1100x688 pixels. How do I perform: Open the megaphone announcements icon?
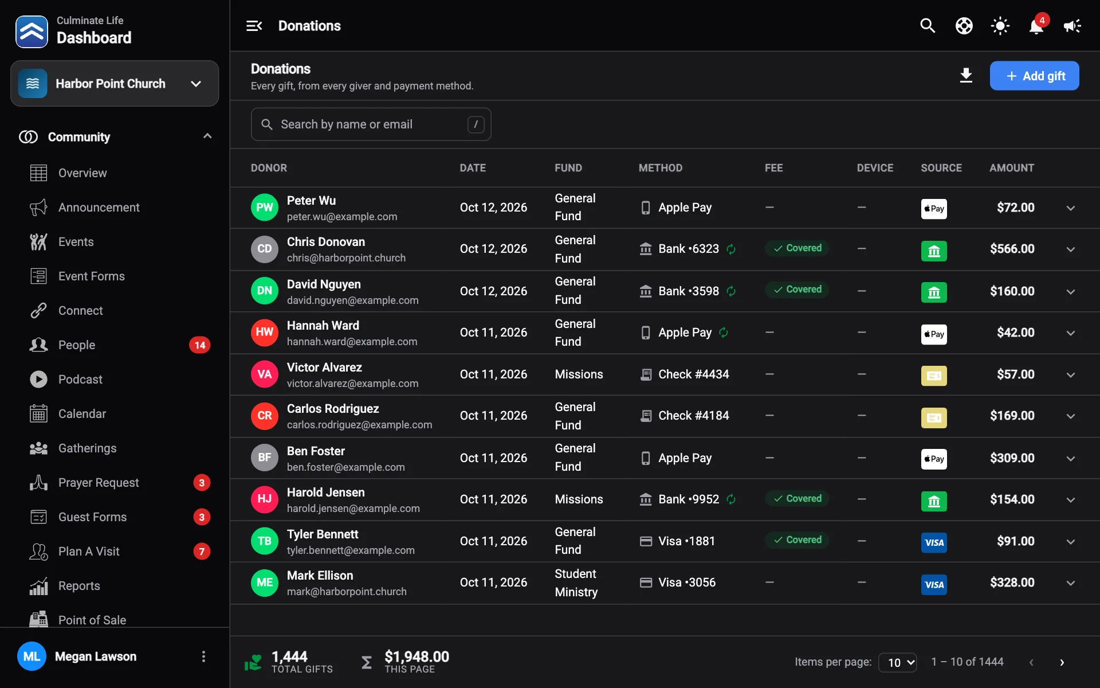point(1072,26)
